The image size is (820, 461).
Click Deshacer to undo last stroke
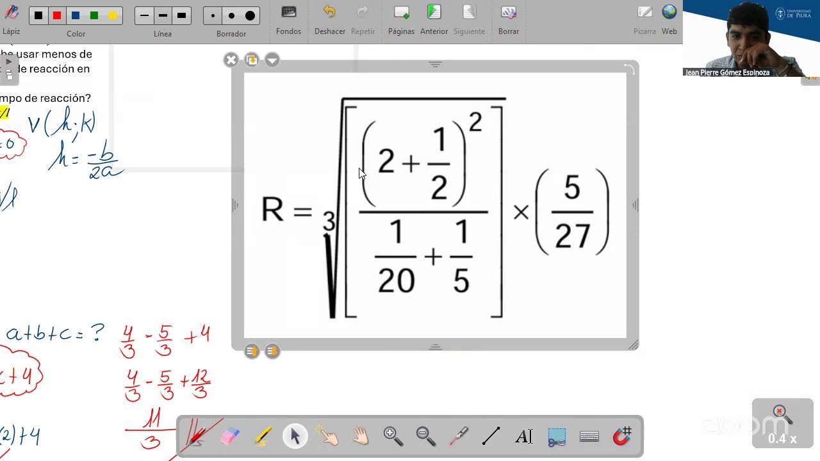pyautogui.click(x=330, y=19)
